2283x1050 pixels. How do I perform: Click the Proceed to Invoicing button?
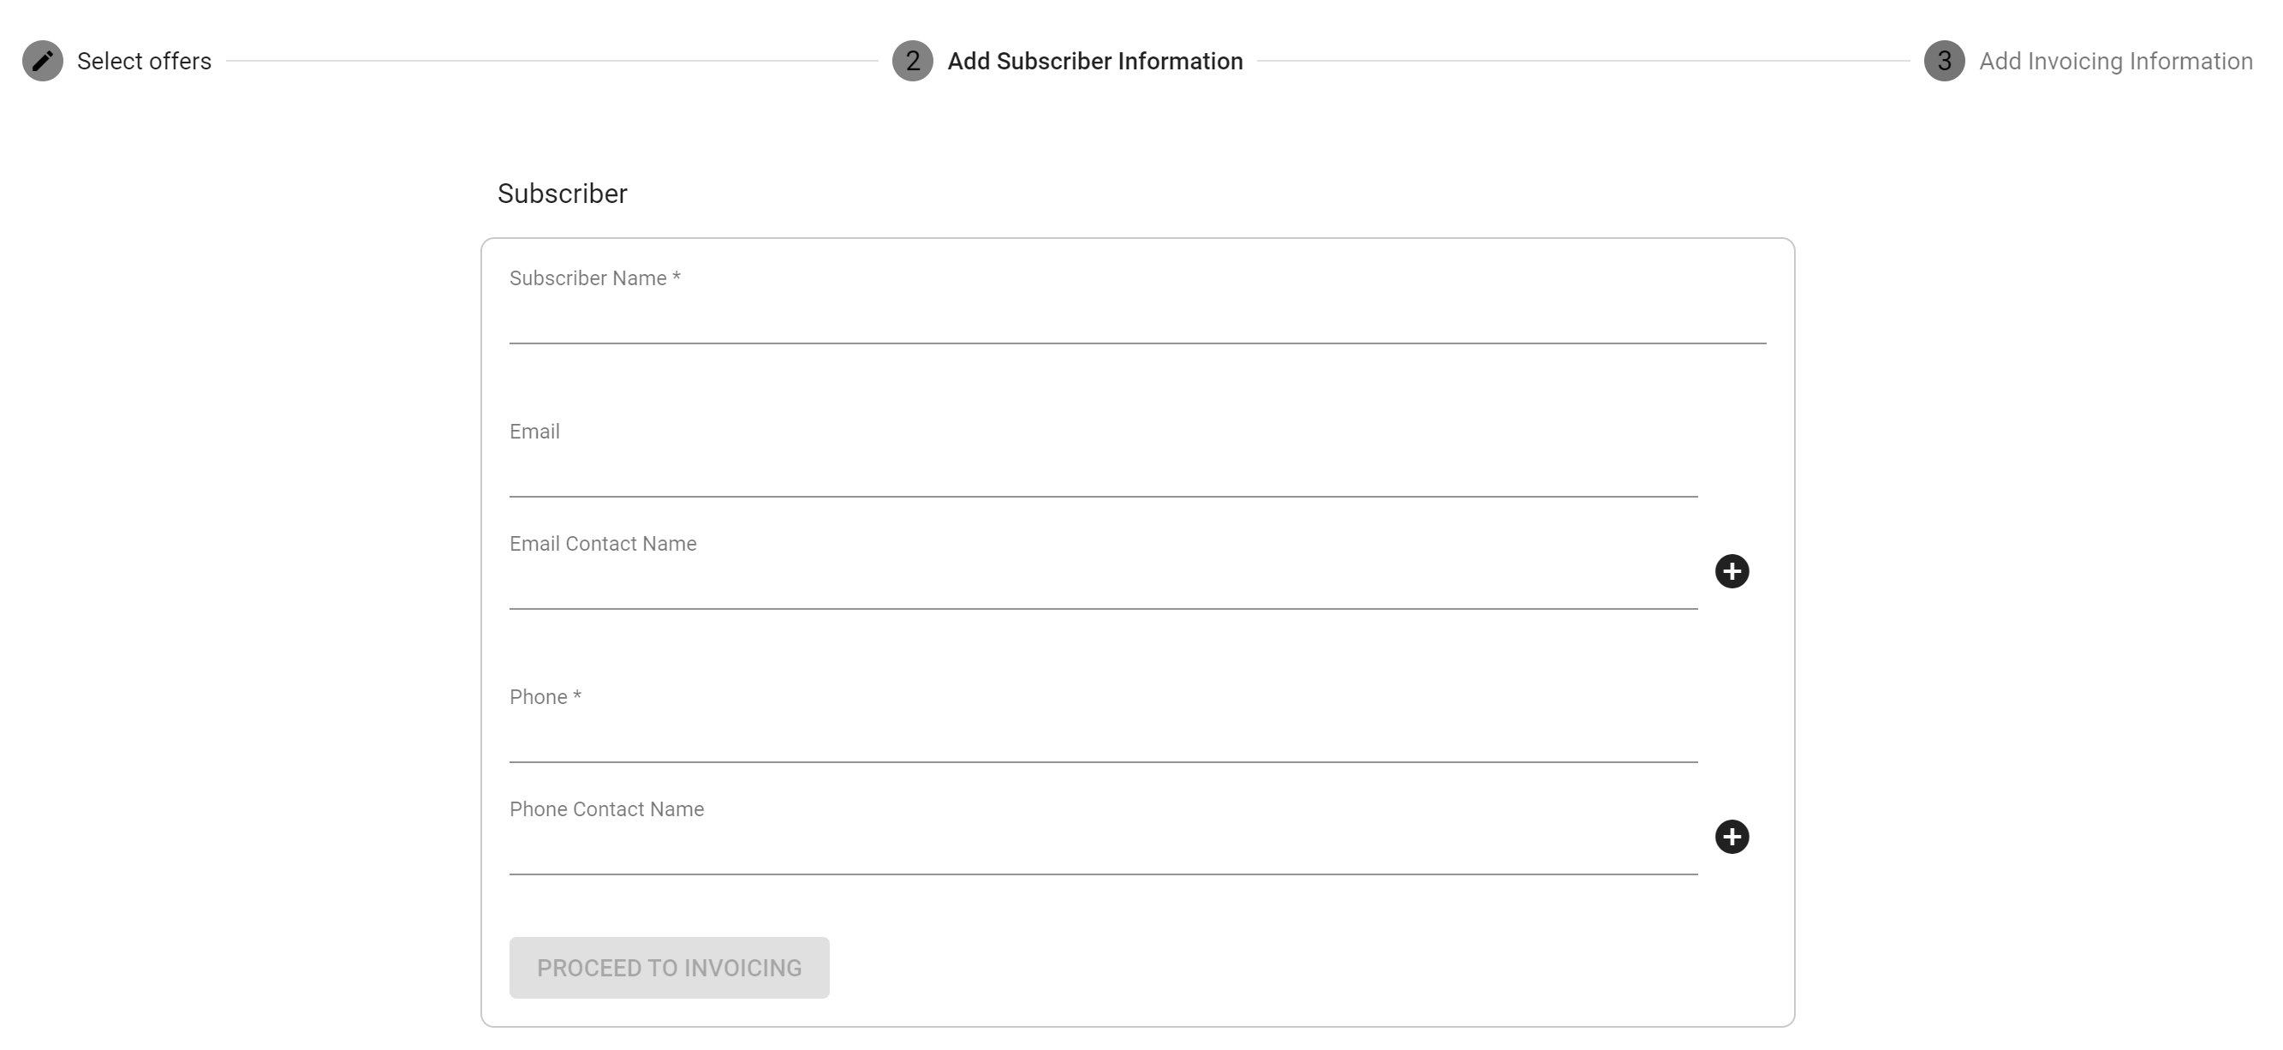pos(669,968)
